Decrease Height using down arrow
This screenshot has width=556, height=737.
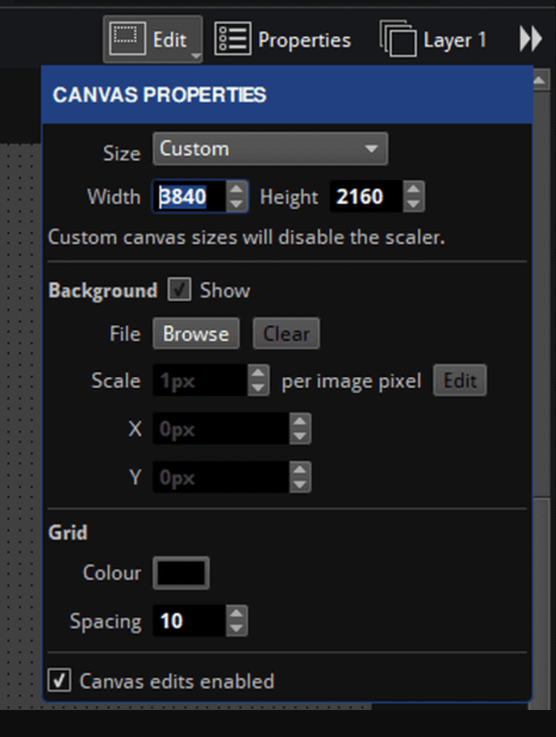coord(413,204)
